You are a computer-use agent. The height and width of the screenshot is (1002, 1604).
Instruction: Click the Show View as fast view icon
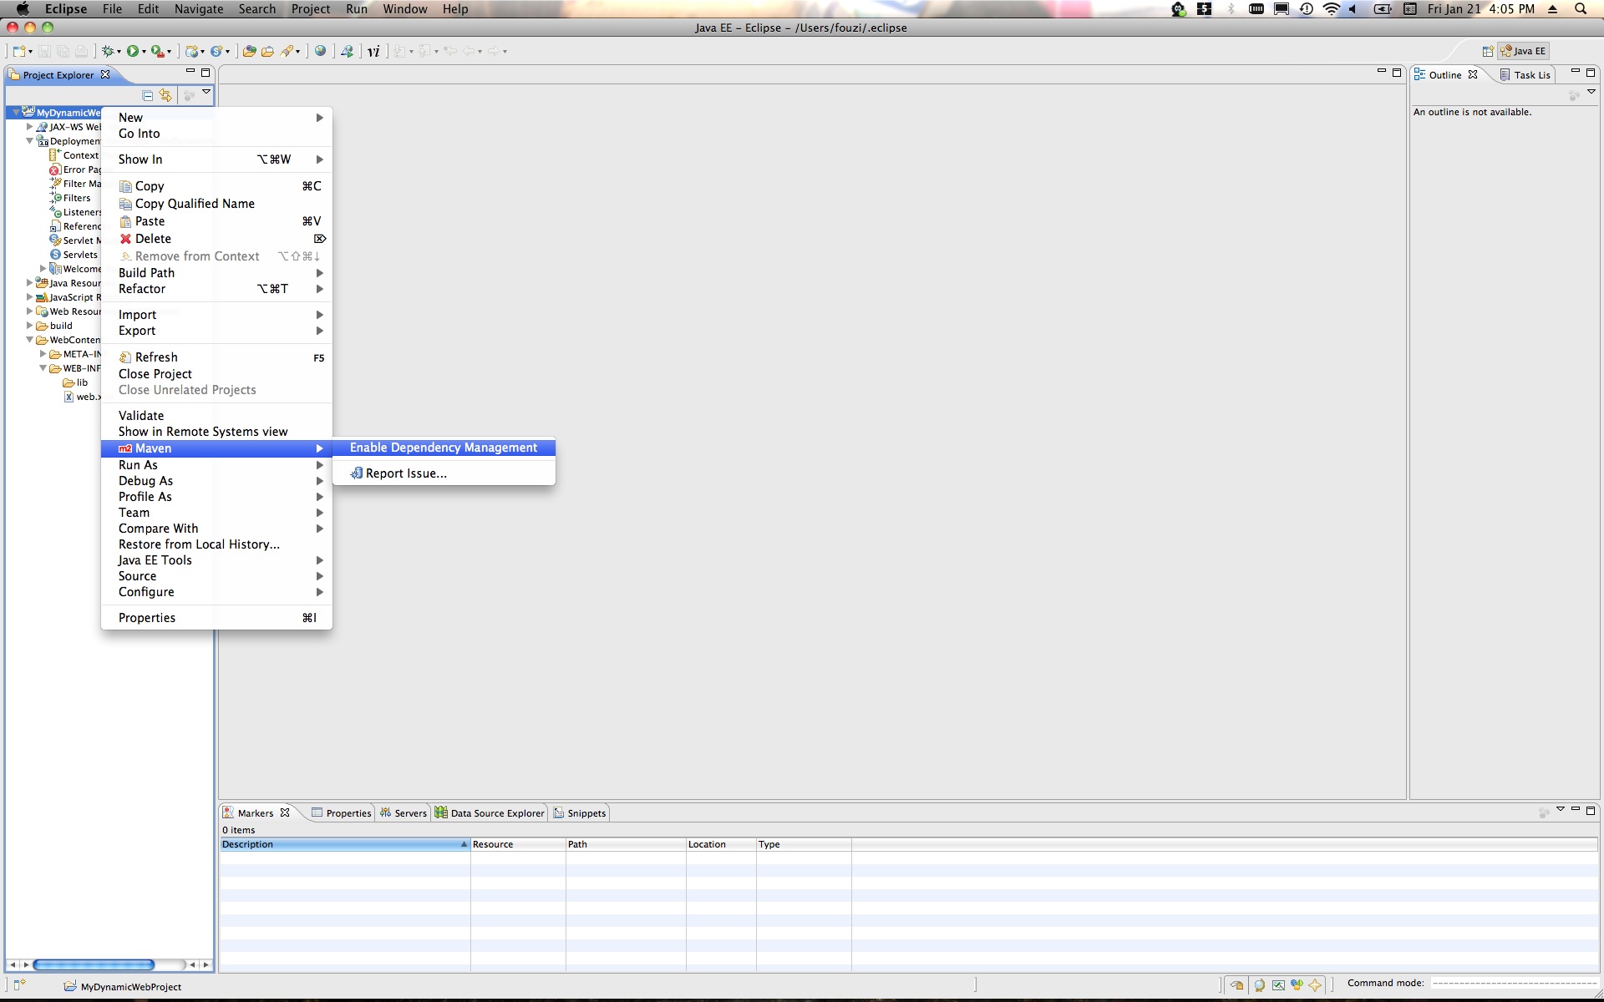tap(19, 985)
